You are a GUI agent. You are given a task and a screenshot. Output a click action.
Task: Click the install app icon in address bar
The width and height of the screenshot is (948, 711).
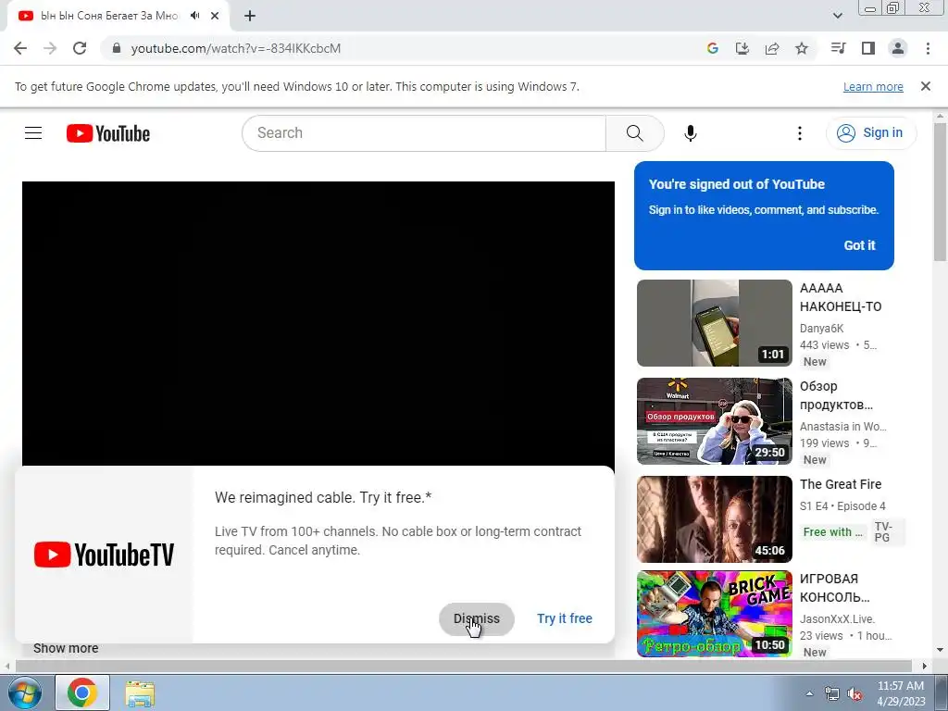[x=742, y=48]
